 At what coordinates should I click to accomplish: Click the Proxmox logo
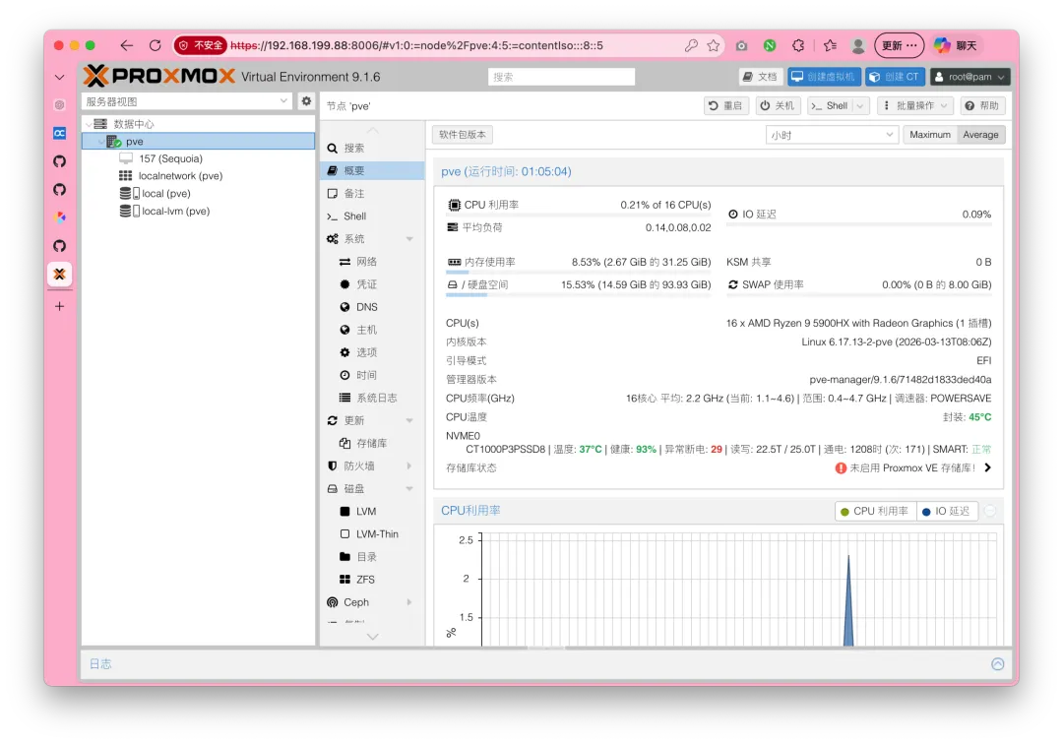(x=159, y=76)
